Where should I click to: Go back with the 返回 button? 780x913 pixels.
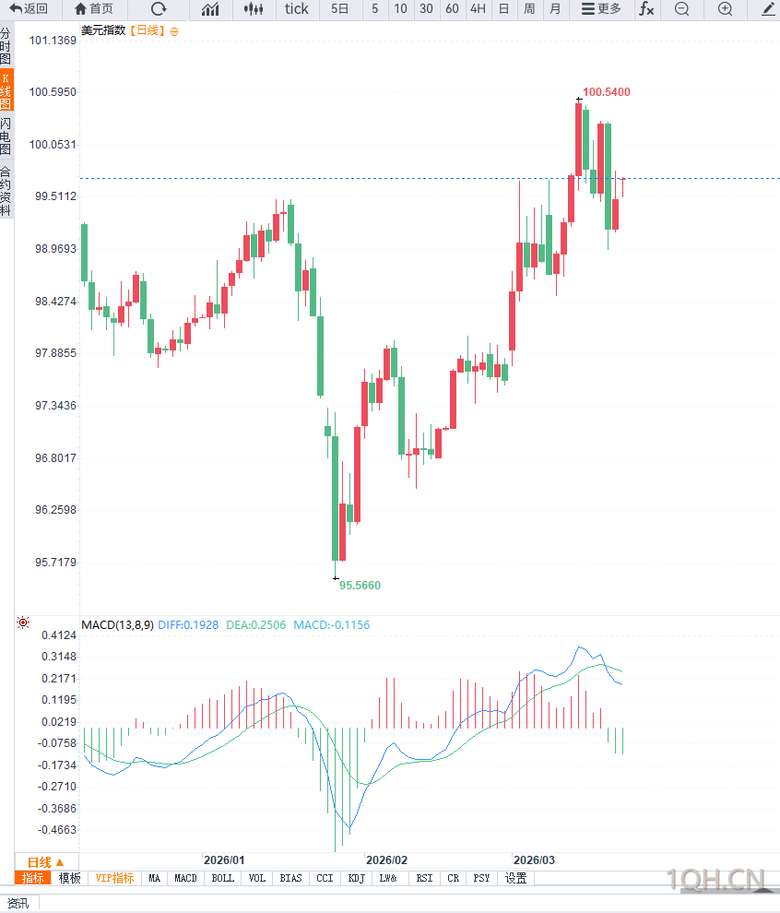[x=29, y=9]
